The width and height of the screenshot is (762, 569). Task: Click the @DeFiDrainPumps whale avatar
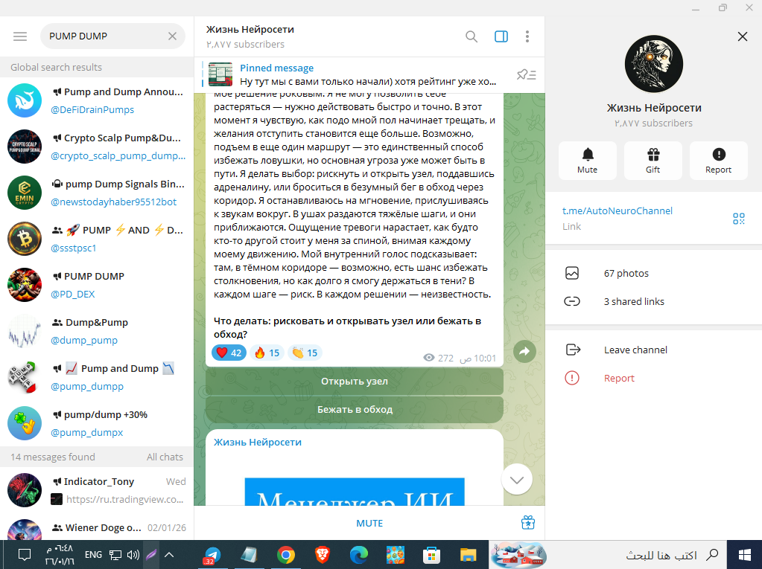(x=25, y=100)
